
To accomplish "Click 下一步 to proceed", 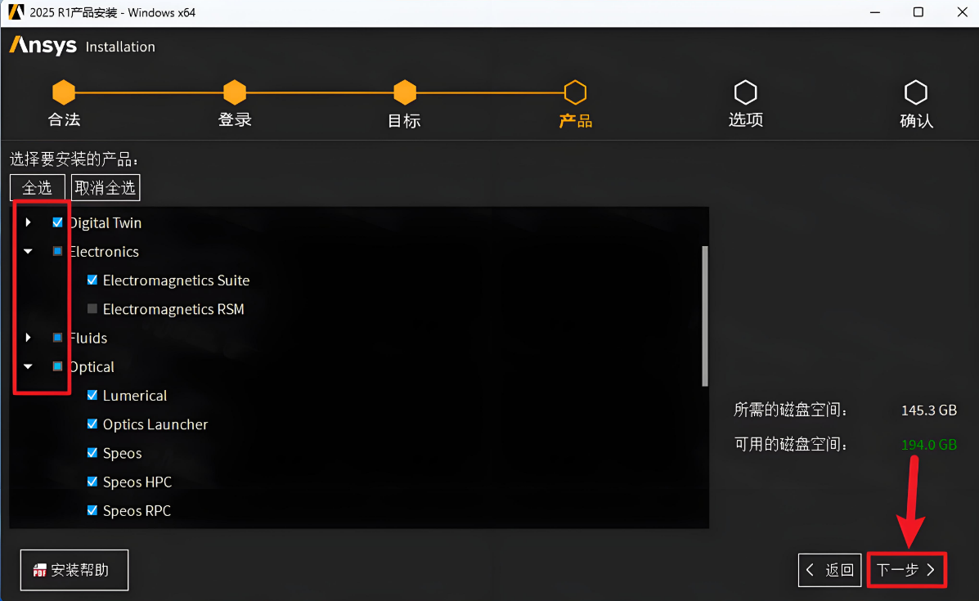I will tap(906, 570).
